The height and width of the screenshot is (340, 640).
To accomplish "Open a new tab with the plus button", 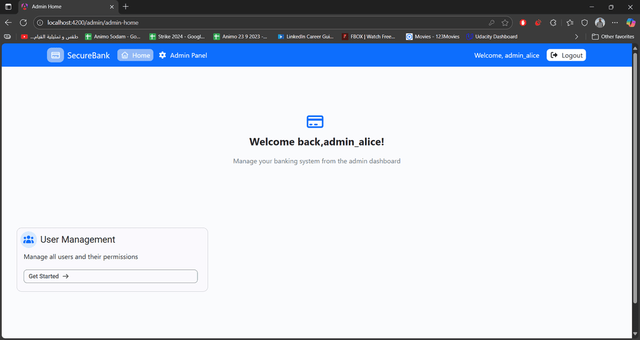I will click(x=126, y=6).
